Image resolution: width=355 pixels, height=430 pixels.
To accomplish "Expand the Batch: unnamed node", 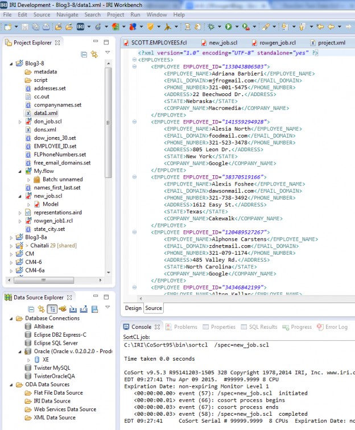I will 28,180.
